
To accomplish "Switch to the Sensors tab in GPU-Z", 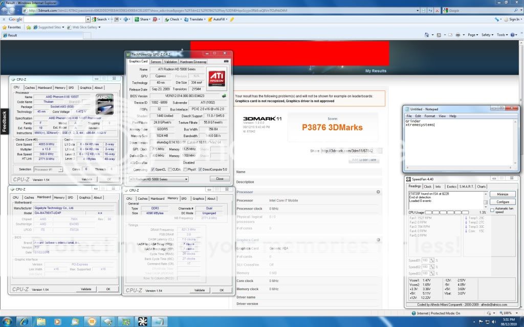I will tap(156, 61).
